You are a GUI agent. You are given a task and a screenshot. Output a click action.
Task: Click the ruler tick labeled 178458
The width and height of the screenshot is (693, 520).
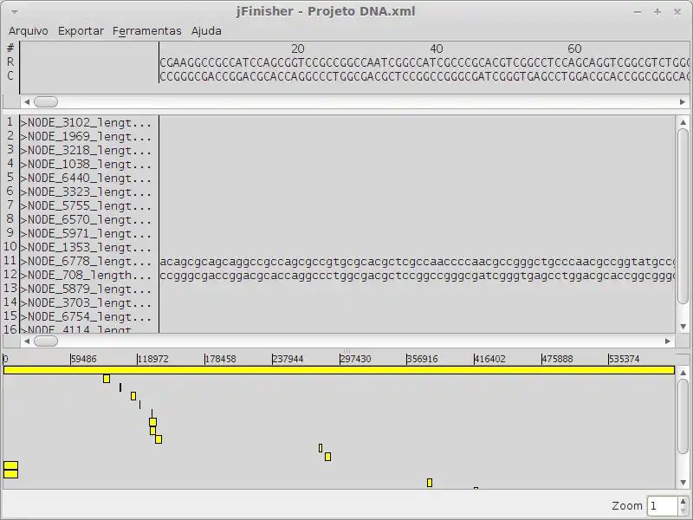[x=220, y=359]
